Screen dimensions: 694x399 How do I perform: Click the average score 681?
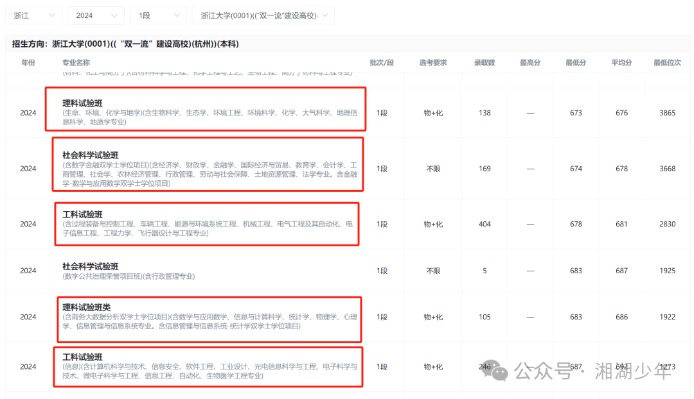tap(621, 224)
